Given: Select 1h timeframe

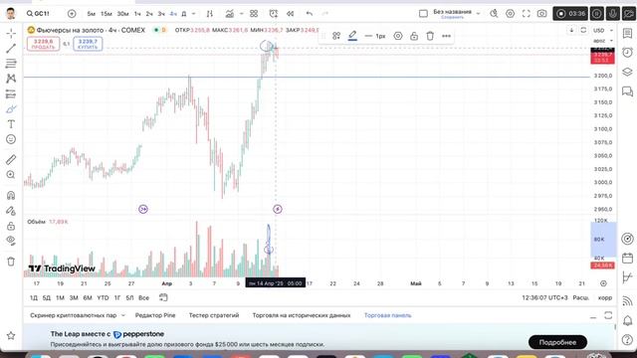Looking at the screenshot, I should pos(137,14).
